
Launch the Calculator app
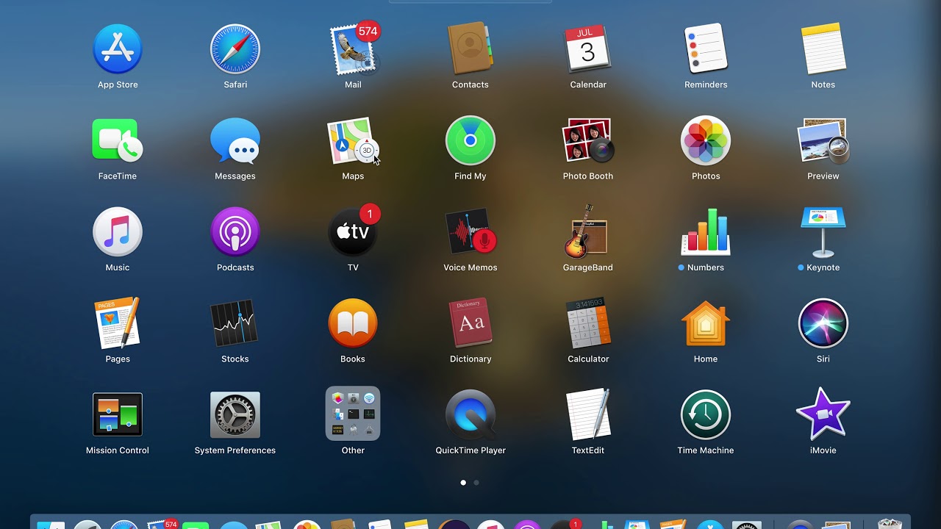(x=587, y=323)
